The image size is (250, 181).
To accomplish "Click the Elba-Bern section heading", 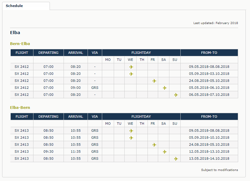I will pyautogui.click(x=20, y=108).
